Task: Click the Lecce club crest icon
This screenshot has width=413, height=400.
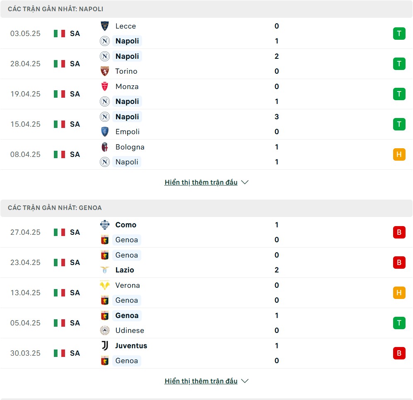Action: point(105,26)
